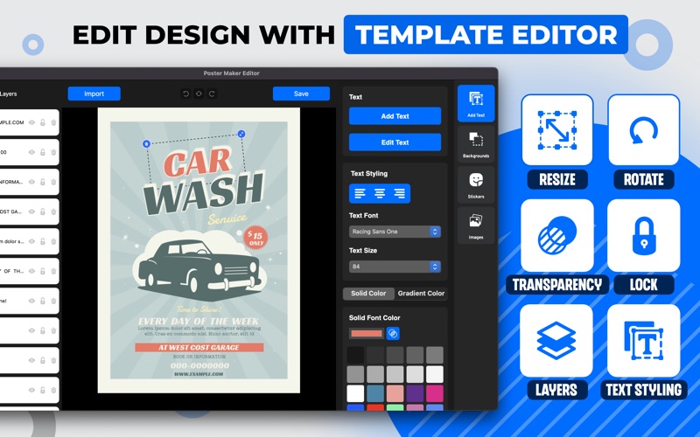
Task: Redo the last edit
Action: (x=212, y=94)
